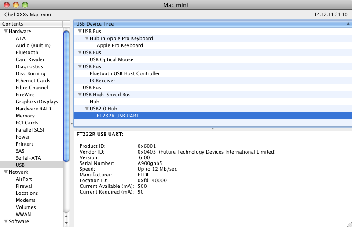352x227 pixels.
Task: Select SAS in the Hardware list
Action: (20, 151)
